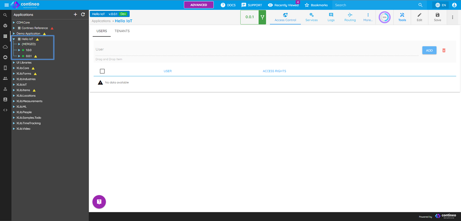Expand the CDM.Core tree node
The image size is (461, 221).
click(x=14, y=23)
